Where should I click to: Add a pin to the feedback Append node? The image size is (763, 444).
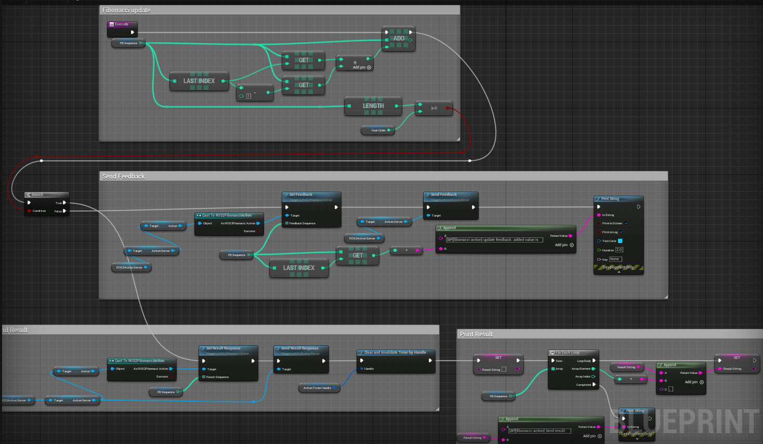(564, 245)
